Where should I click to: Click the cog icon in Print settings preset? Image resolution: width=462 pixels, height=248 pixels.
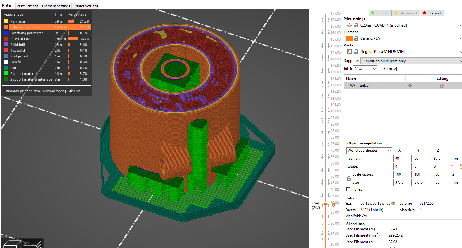[x=350, y=25]
